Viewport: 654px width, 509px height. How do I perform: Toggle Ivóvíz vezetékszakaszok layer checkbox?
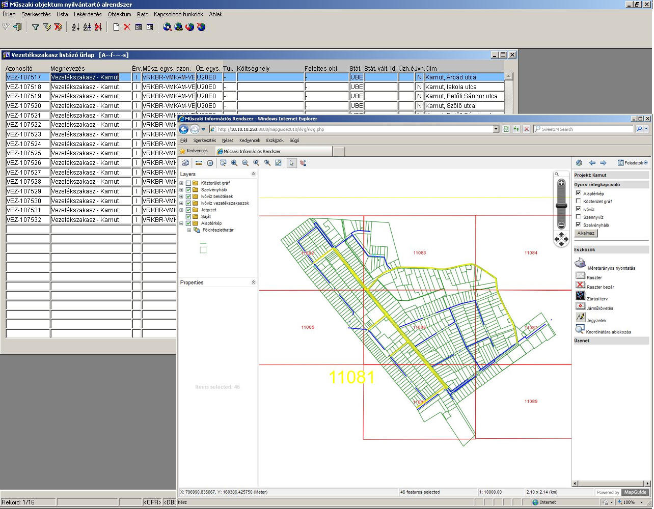pyautogui.click(x=188, y=203)
